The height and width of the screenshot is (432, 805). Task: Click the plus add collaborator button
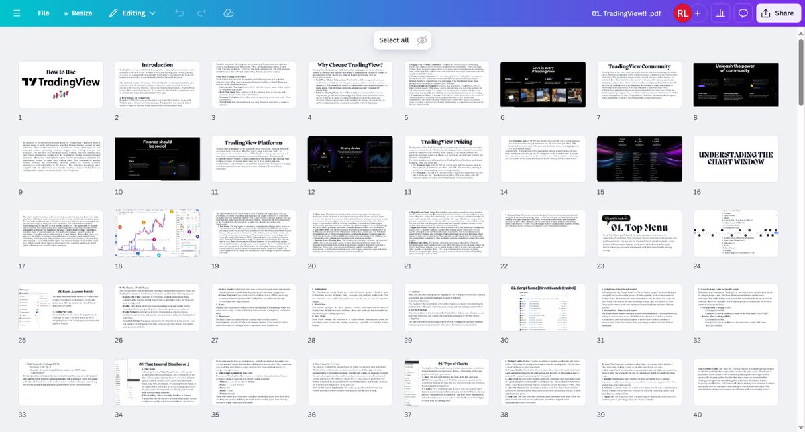point(698,13)
